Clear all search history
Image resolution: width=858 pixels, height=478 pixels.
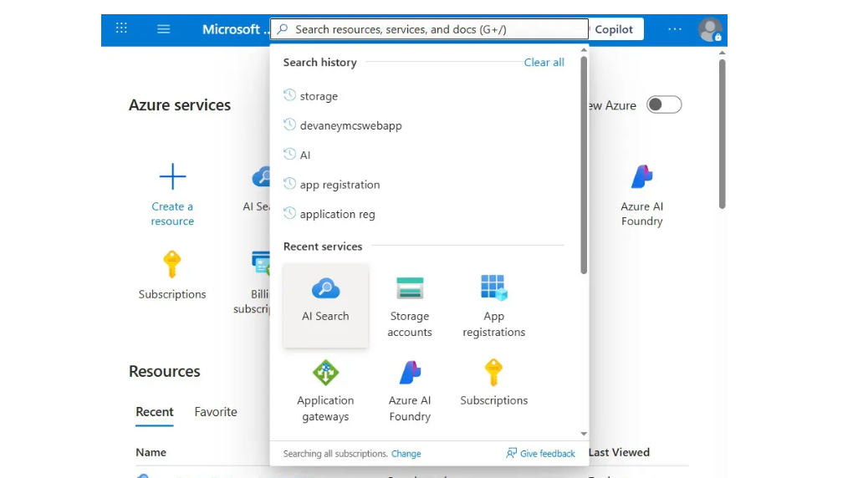pos(544,63)
